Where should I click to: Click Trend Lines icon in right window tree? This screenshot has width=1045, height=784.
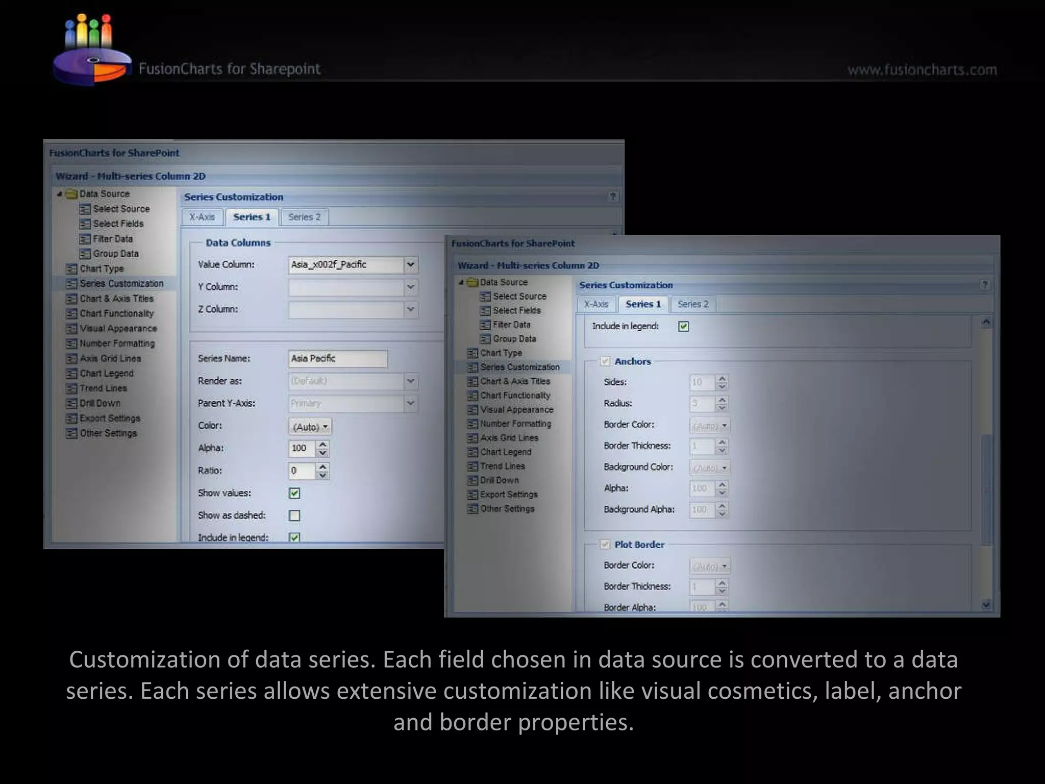point(472,467)
